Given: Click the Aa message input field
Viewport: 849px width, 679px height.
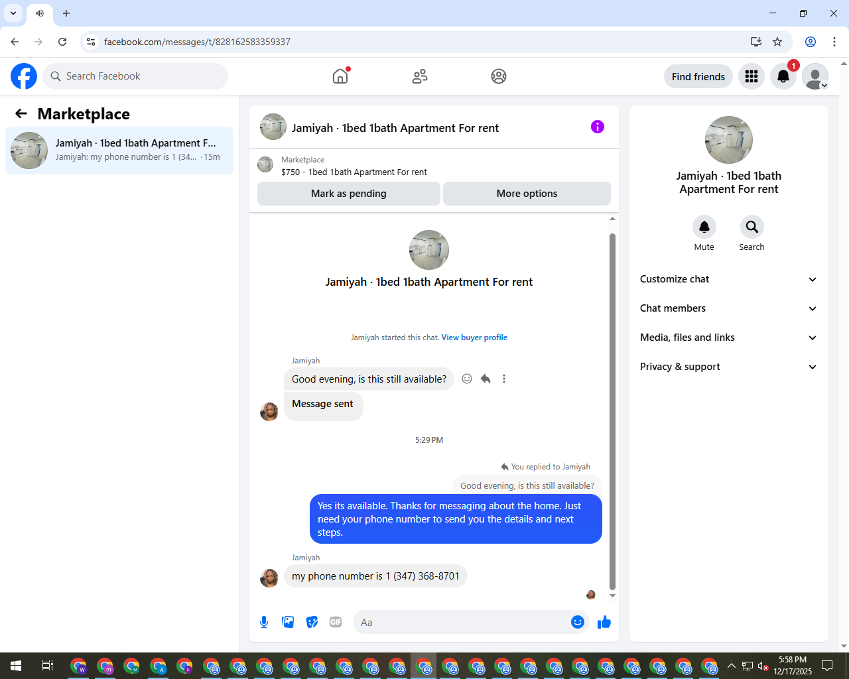Looking at the screenshot, I should pyautogui.click(x=462, y=622).
